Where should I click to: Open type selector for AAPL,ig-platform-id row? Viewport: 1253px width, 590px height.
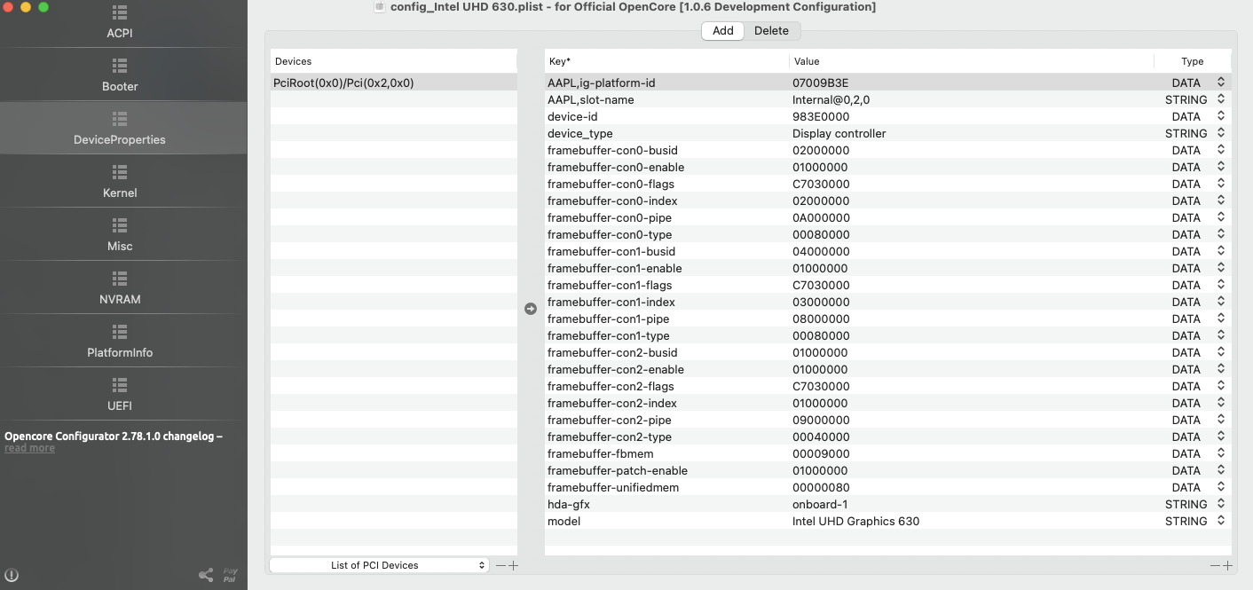pos(1221,83)
